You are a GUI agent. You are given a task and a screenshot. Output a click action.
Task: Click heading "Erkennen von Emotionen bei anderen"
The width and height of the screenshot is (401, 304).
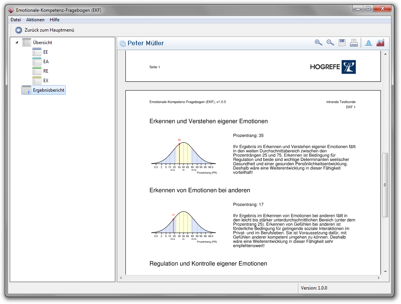[200, 190]
